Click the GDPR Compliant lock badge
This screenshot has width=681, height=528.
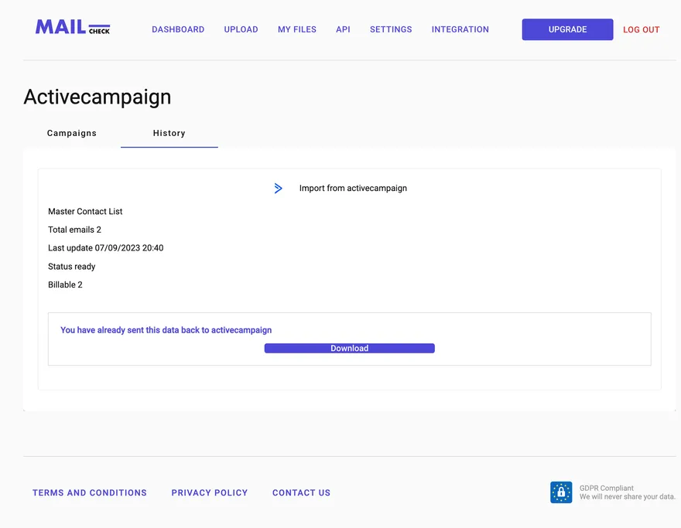pyautogui.click(x=560, y=492)
